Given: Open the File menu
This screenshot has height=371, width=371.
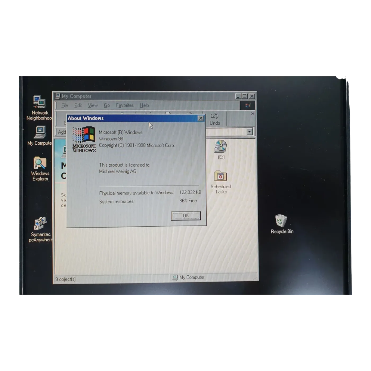Looking at the screenshot, I should [64, 105].
